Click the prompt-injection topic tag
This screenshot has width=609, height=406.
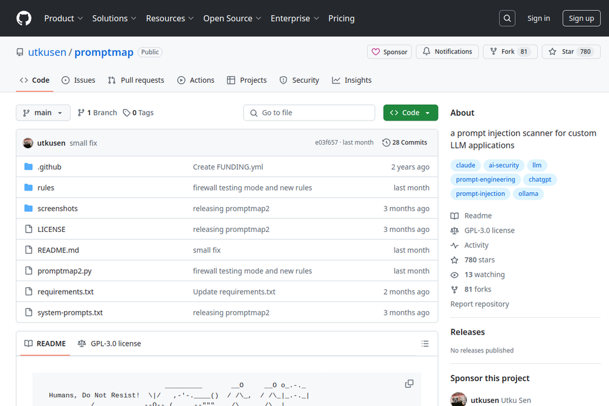pyautogui.click(x=481, y=194)
